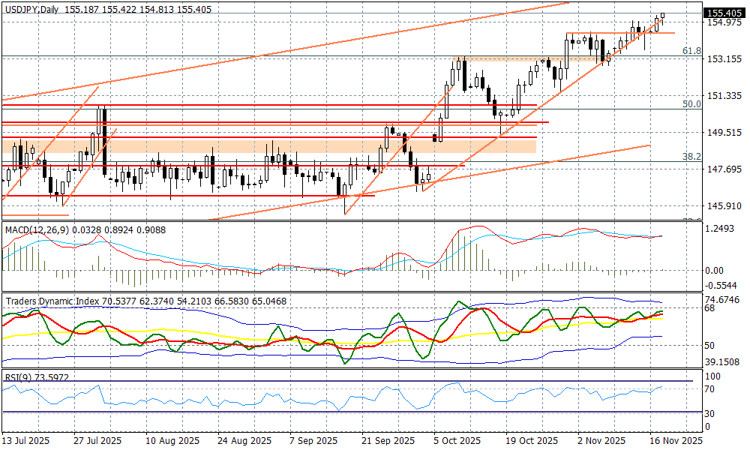Click the latest candlestick at chart's right edge

[662, 16]
